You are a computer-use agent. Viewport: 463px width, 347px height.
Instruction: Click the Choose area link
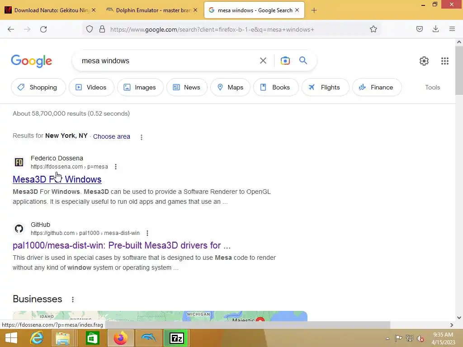(111, 136)
